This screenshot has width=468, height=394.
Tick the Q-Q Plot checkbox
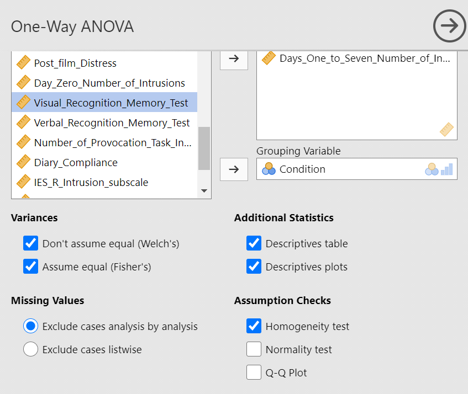tap(254, 372)
